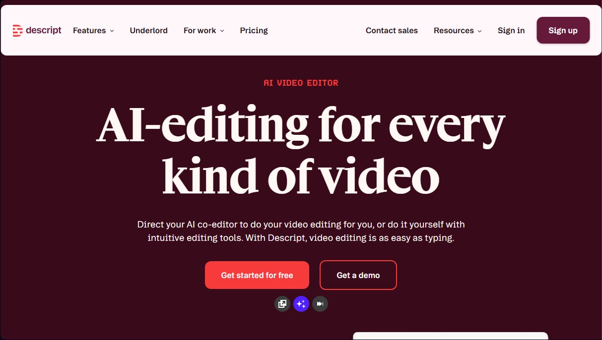View the Pricing page
Image resolution: width=602 pixels, height=340 pixels.
tap(254, 30)
